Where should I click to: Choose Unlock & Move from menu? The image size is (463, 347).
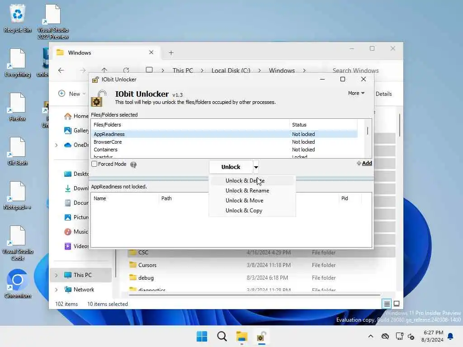(x=252, y=201)
